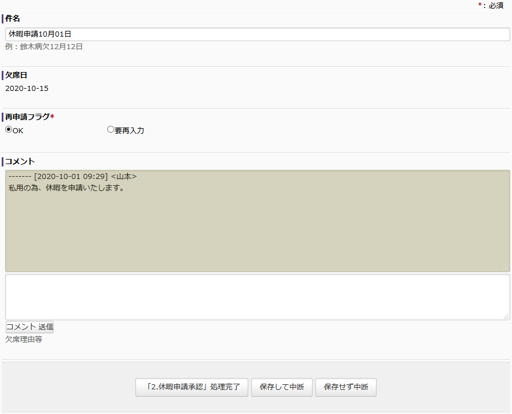This screenshot has width=512, height=414.
Task: Click the 山本 comment history box
Action: point(257,221)
